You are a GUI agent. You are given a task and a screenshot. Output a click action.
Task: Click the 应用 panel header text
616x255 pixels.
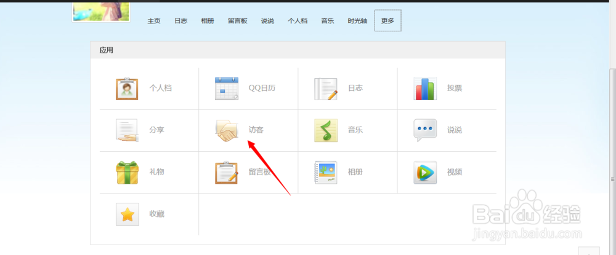click(106, 50)
